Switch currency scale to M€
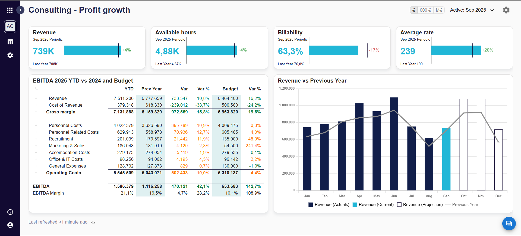This screenshot has height=236, width=521. point(439,10)
